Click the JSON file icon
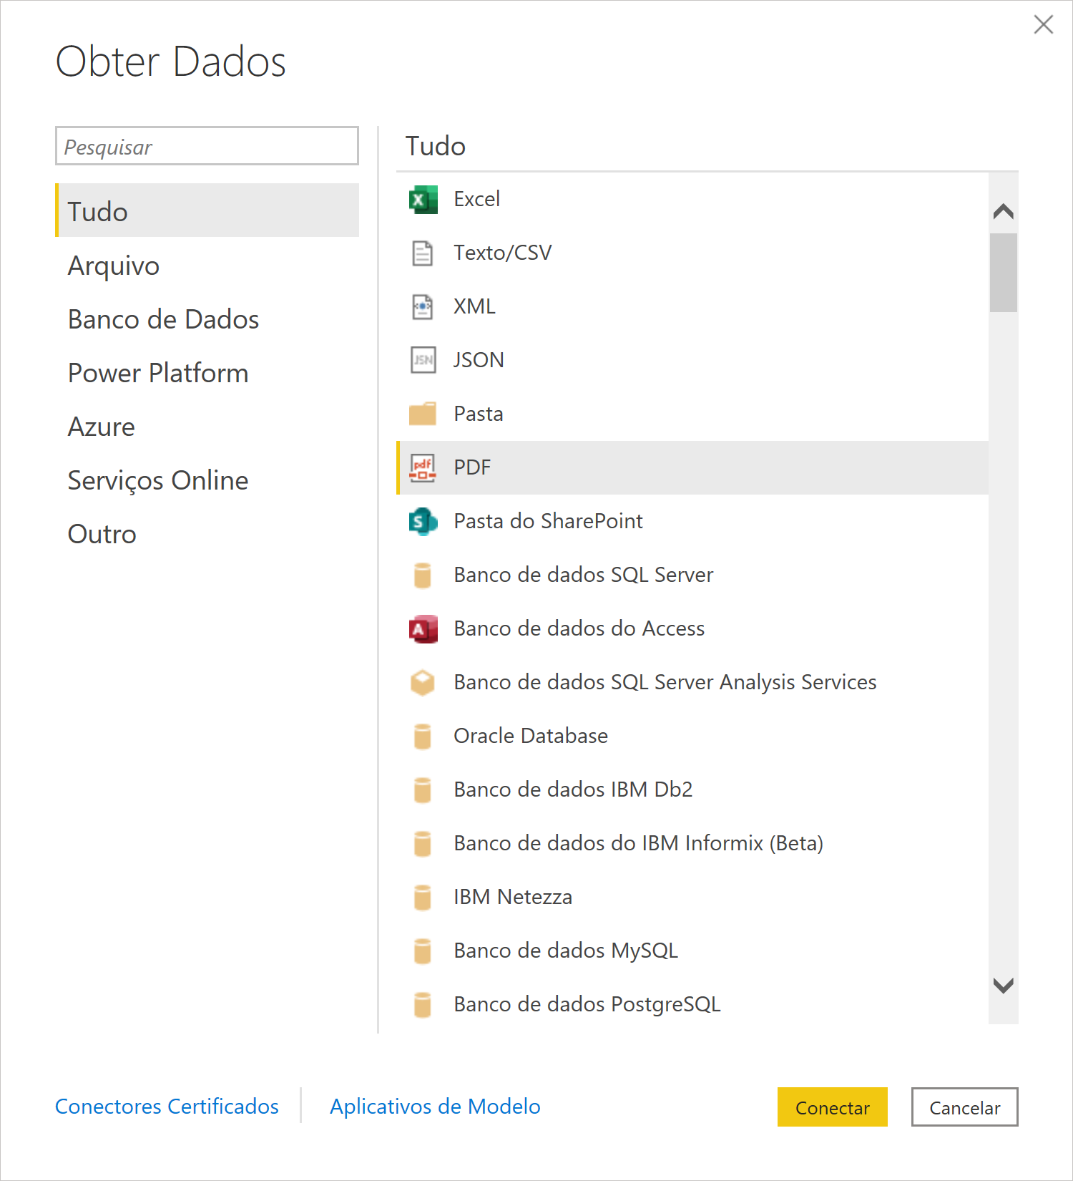The height and width of the screenshot is (1181, 1073). pos(423,360)
